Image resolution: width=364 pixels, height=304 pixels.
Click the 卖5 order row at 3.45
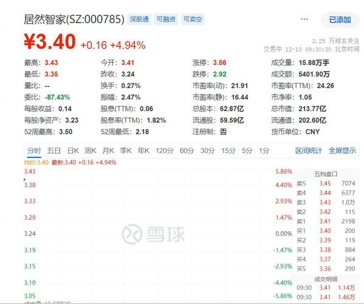326,184
